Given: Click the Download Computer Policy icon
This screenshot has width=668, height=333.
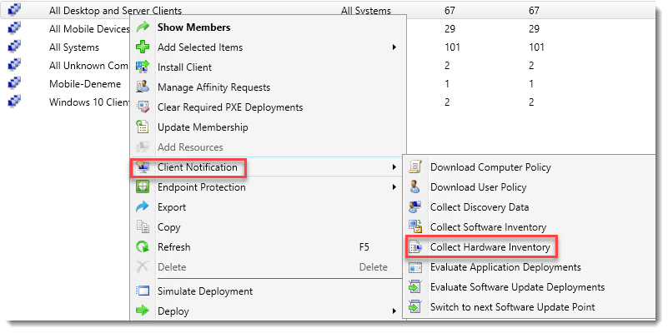Looking at the screenshot, I should pyautogui.click(x=414, y=167).
